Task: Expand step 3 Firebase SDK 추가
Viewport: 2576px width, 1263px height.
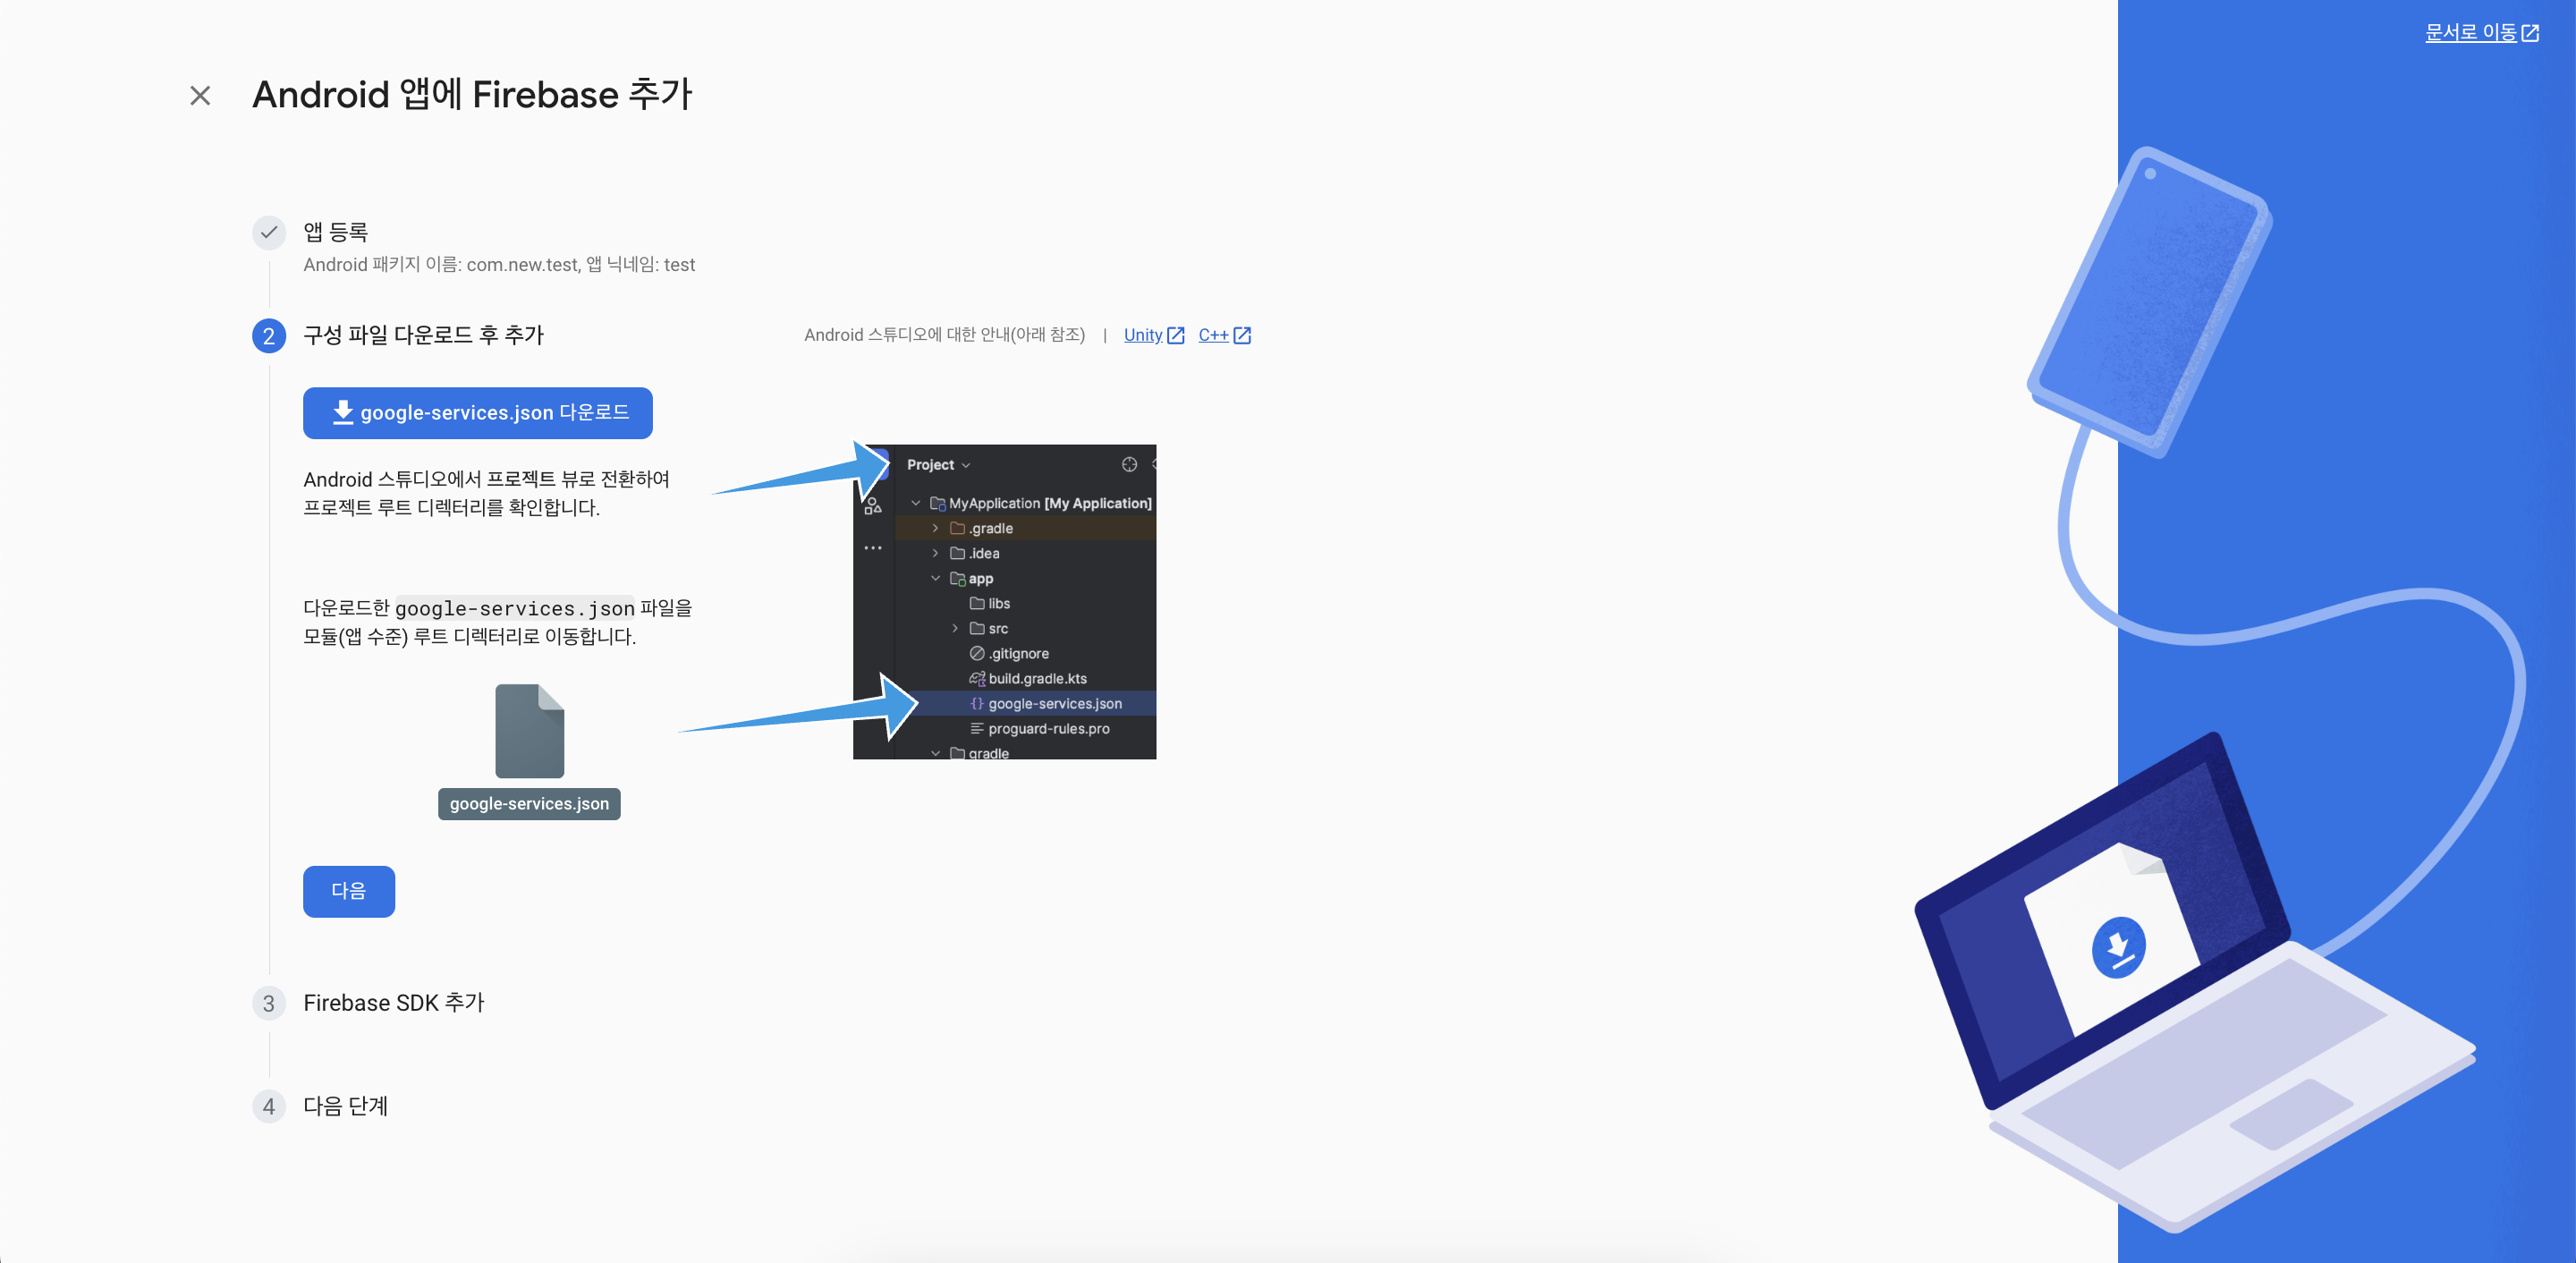Action: coord(394,1003)
